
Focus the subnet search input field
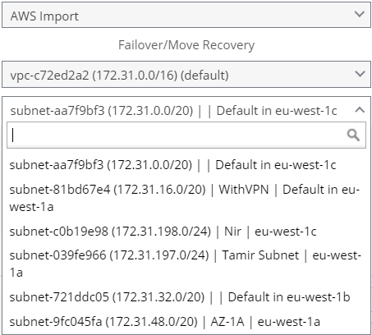point(186,135)
